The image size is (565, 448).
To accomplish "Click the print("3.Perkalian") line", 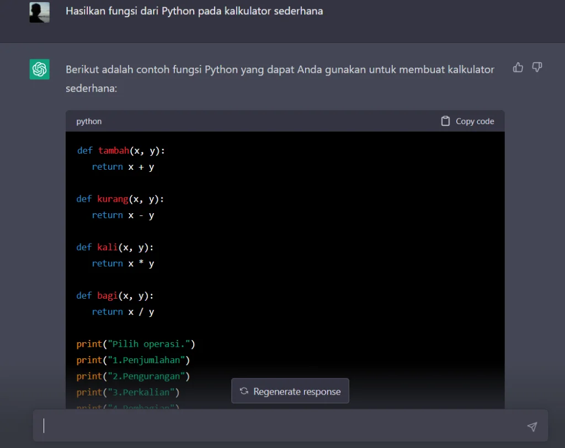I will point(128,392).
